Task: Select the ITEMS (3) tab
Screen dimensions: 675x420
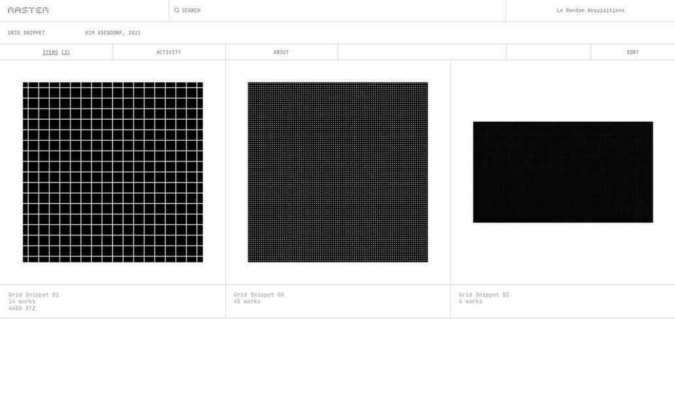Action: (x=56, y=52)
